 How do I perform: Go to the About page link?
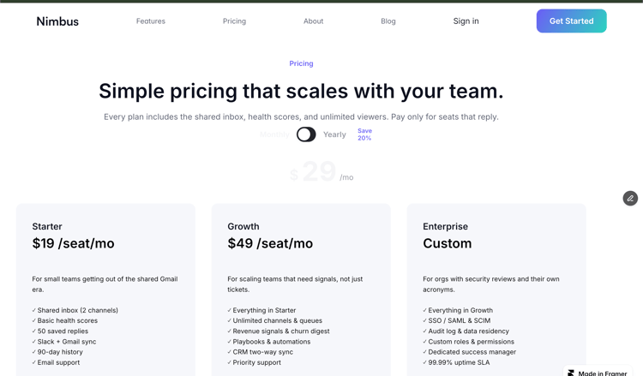click(313, 21)
